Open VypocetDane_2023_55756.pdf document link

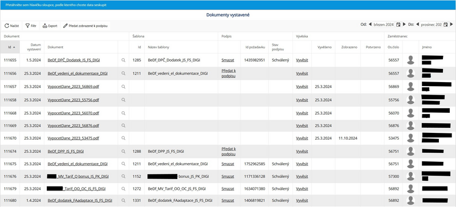[74, 100]
